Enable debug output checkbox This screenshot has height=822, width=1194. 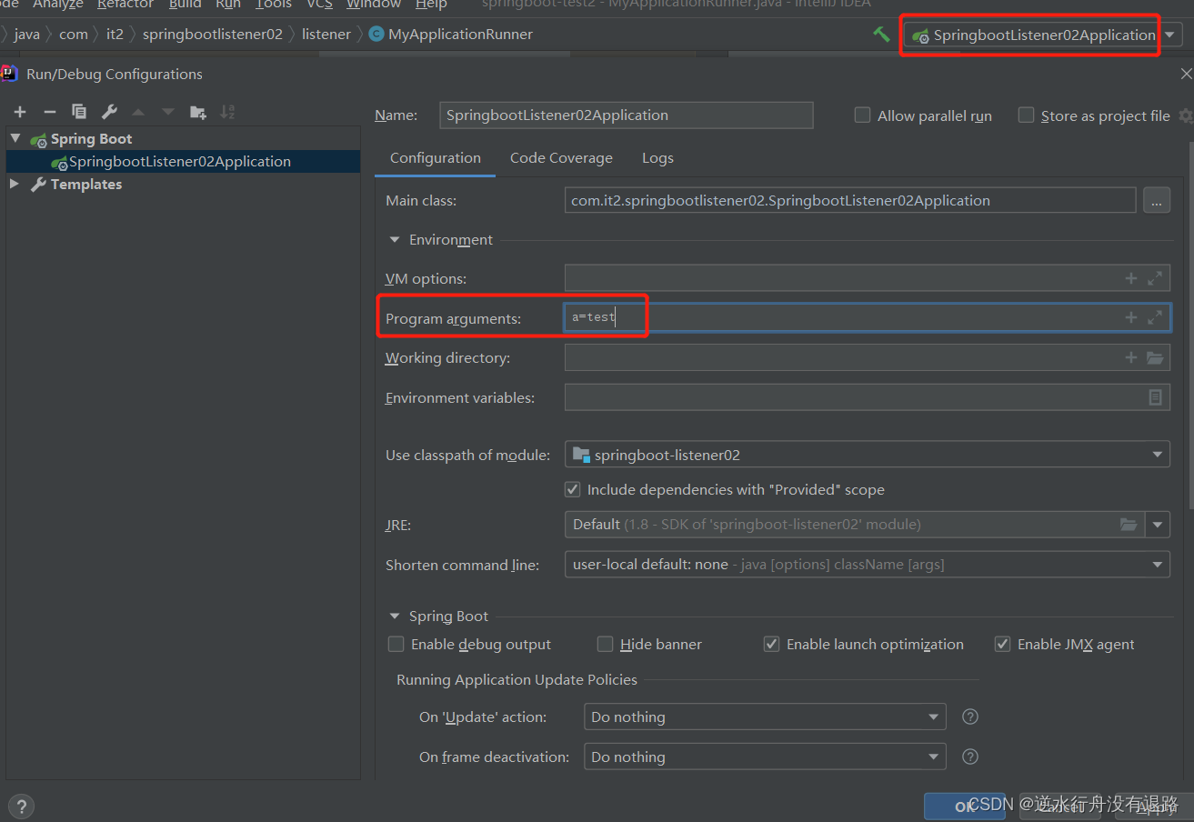coord(396,644)
